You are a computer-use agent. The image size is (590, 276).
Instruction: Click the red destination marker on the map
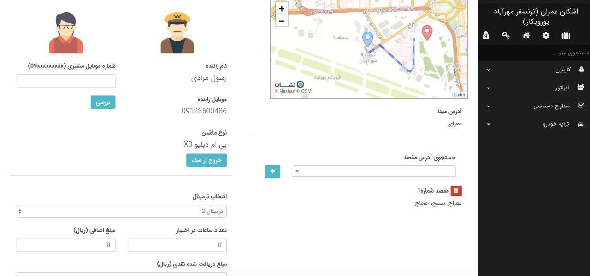coord(427,33)
